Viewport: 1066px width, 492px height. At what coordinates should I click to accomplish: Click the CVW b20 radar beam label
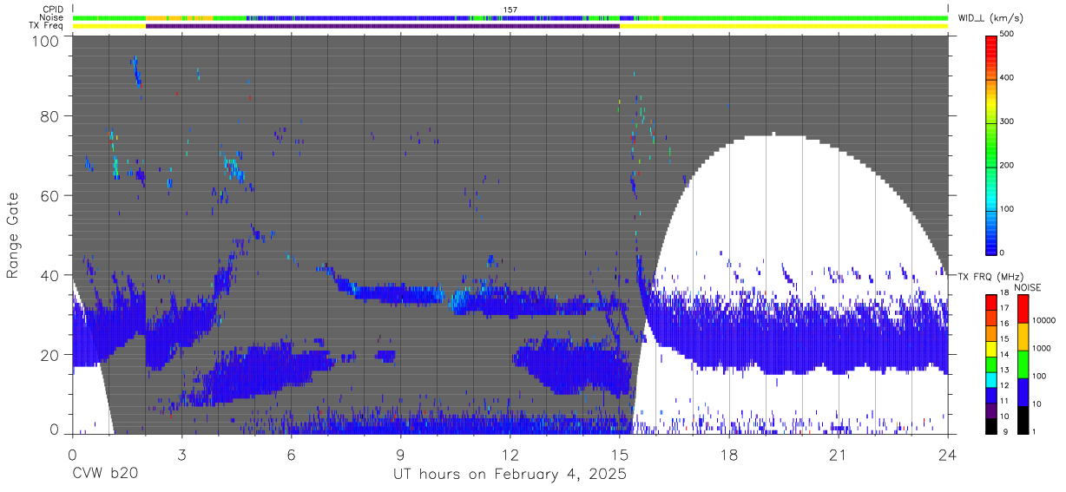coord(105,475)
